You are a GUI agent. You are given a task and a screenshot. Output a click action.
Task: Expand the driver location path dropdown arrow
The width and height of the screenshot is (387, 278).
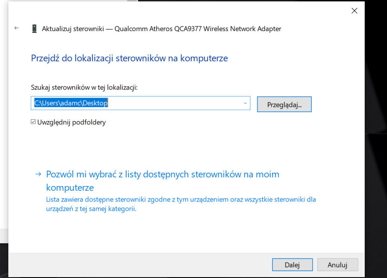tap(245, 103)
